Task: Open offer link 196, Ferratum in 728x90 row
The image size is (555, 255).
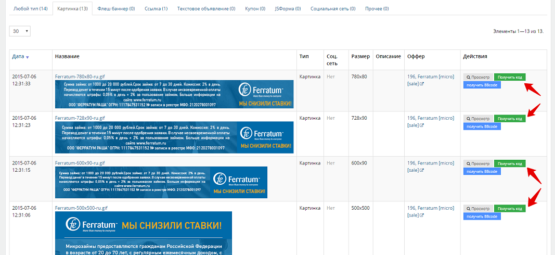Action: pos(430,118)
